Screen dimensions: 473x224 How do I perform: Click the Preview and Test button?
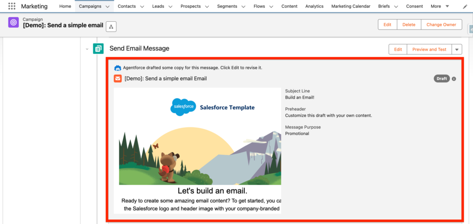click(x=429, y=49)
